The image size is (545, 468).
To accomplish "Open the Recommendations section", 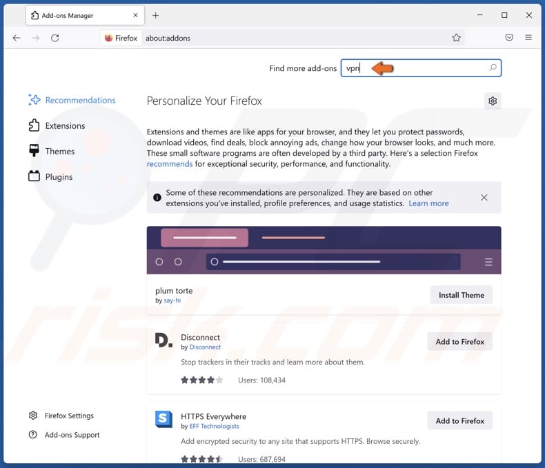I will [72, 100].
